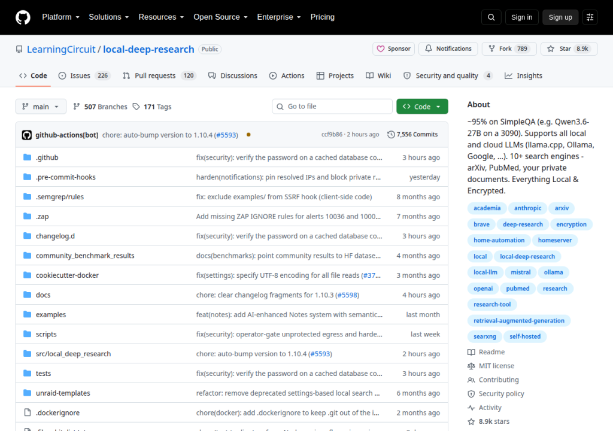The image size is (613, 431).
Task: Select the retrieval-augmented-generation topic tag
Action: pos(519,321)
